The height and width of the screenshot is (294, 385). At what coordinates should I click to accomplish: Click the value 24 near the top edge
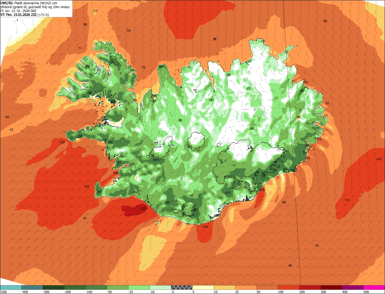tap(96, 11)
